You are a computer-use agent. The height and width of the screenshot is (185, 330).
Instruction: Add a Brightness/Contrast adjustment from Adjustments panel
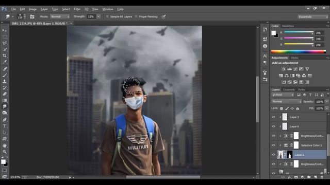284,69
